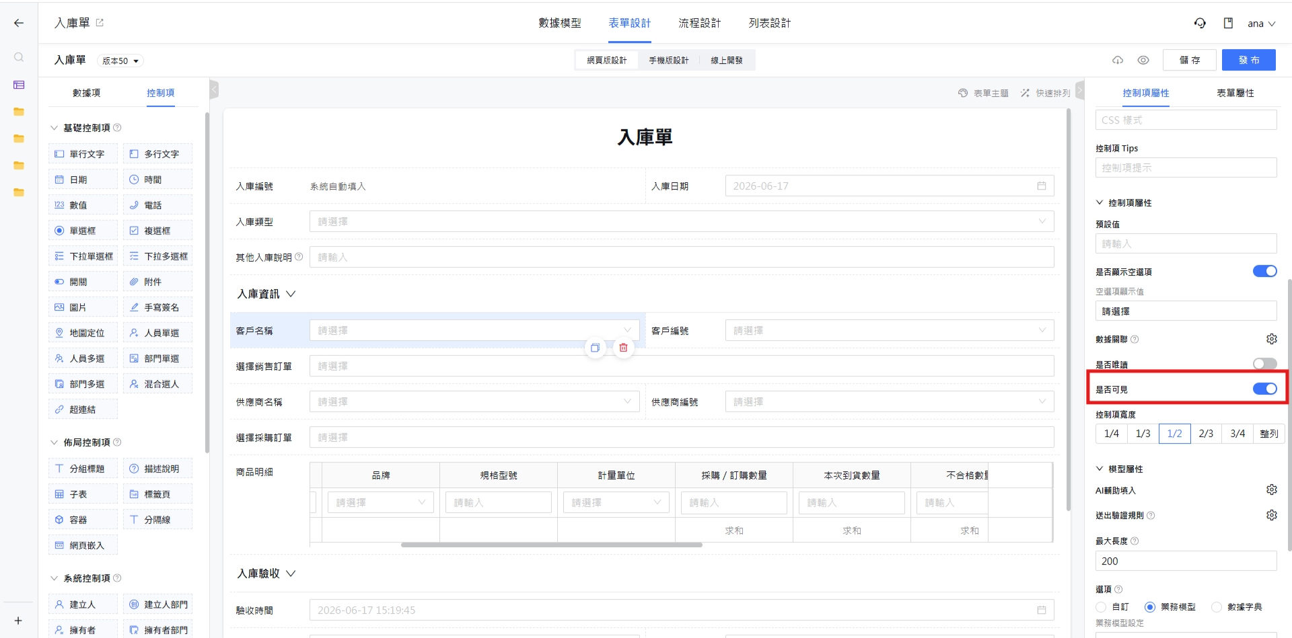Add the 地圖定位 control
The width and height of the screenshot is (1292, 638).
click(x=83, y=333)
